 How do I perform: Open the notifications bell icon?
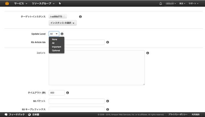pos(160,4)
